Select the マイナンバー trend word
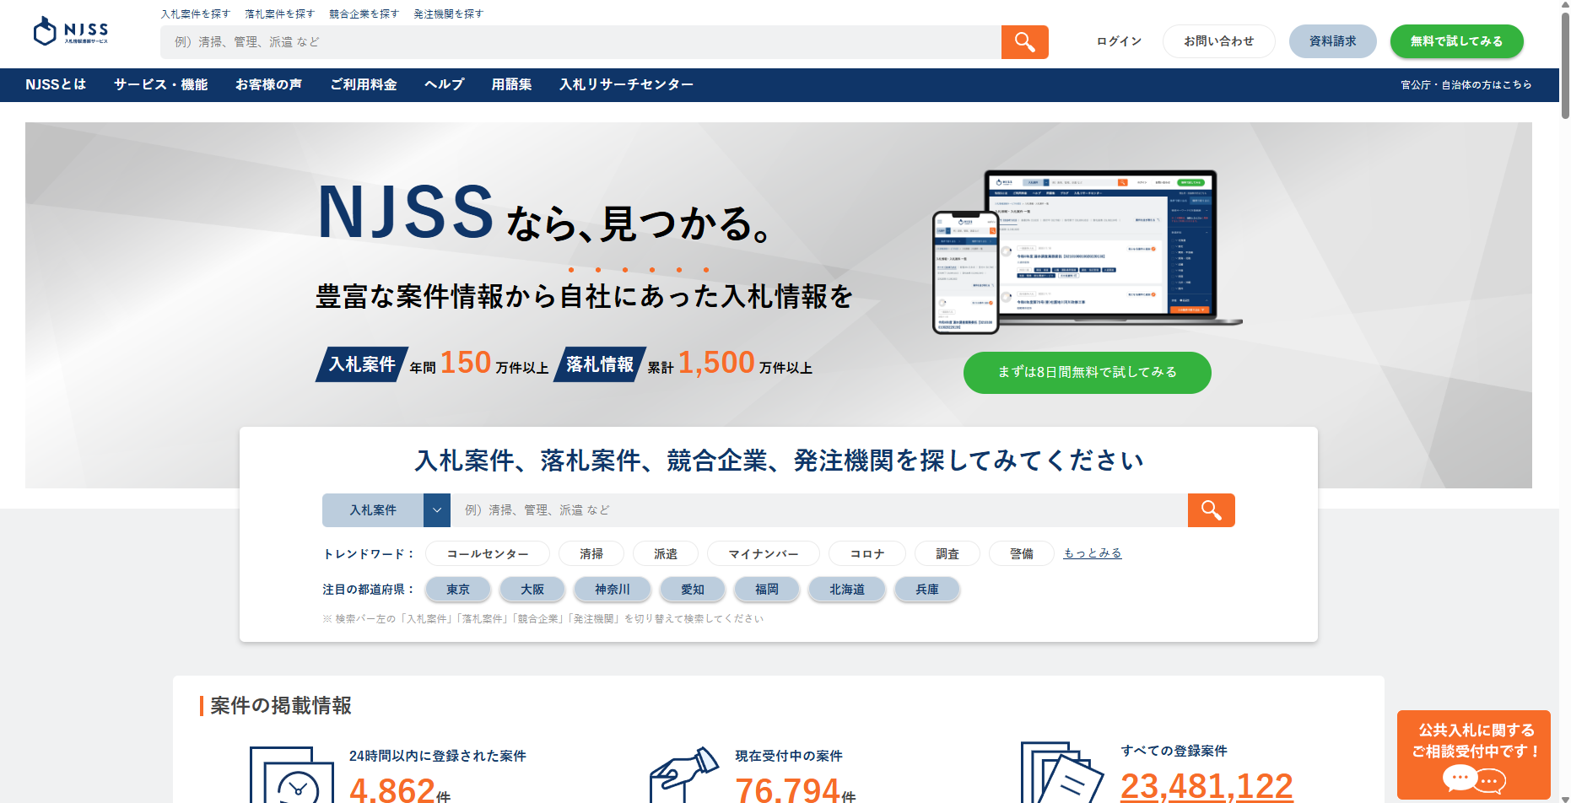This screenshot has height=803, width=1571. point(764,553)
